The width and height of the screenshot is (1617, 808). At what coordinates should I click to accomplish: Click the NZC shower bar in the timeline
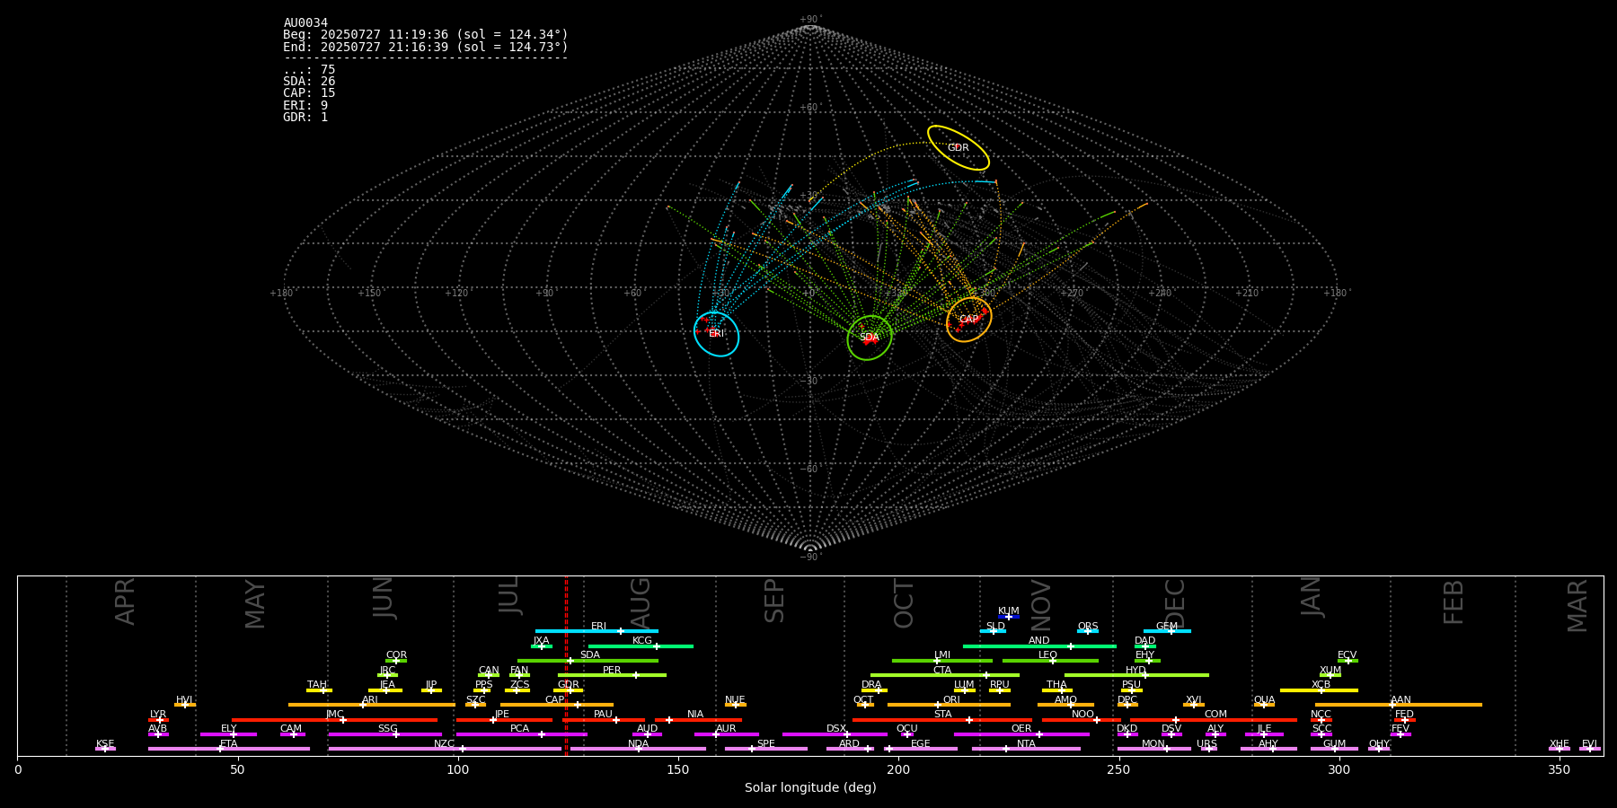click(x=445, y=749)
